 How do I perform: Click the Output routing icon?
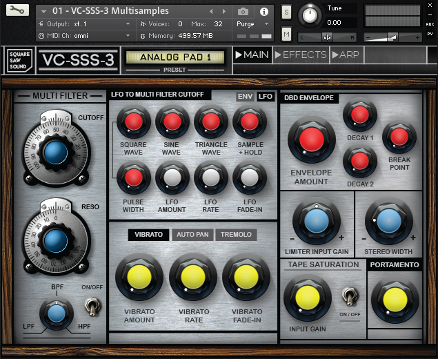[x=41, y=24]
